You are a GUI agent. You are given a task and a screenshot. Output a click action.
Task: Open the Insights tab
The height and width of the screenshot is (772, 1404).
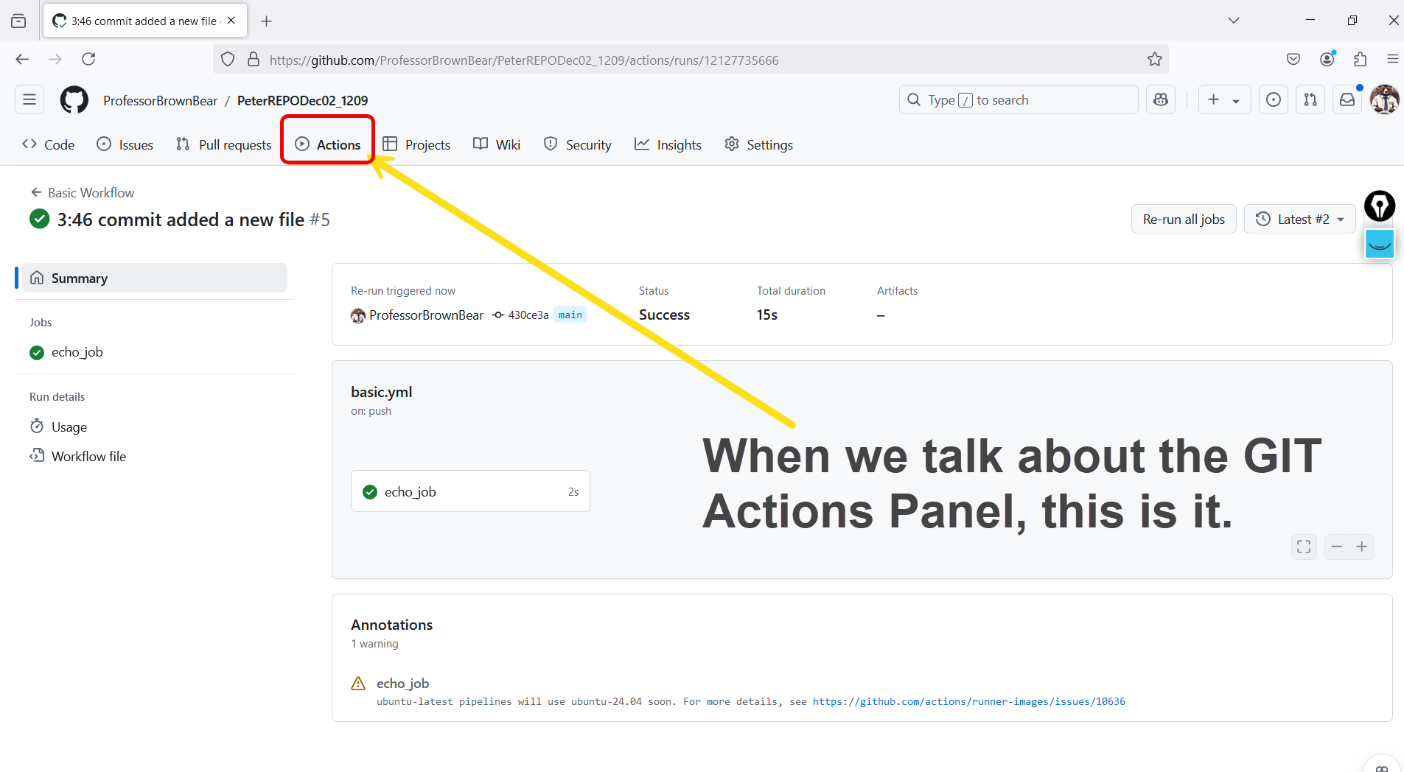(668, 144)
